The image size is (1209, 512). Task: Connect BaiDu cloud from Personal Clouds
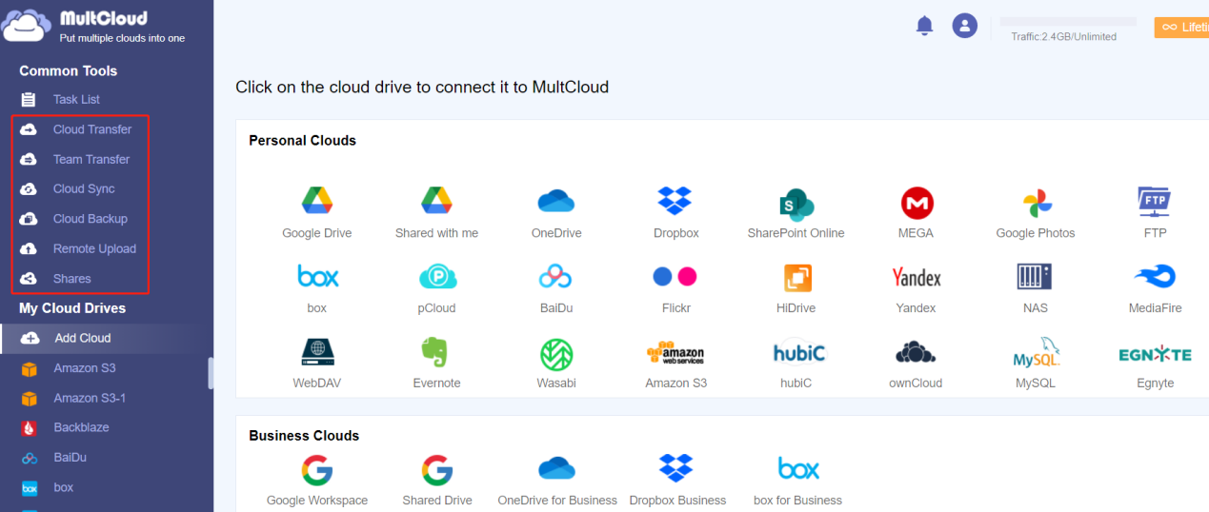click(x=556, y=286)
